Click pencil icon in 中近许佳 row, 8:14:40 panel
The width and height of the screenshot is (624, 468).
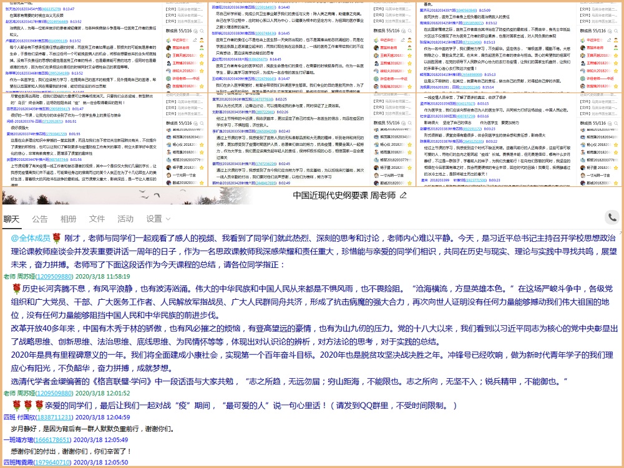(x=402, y=40)
